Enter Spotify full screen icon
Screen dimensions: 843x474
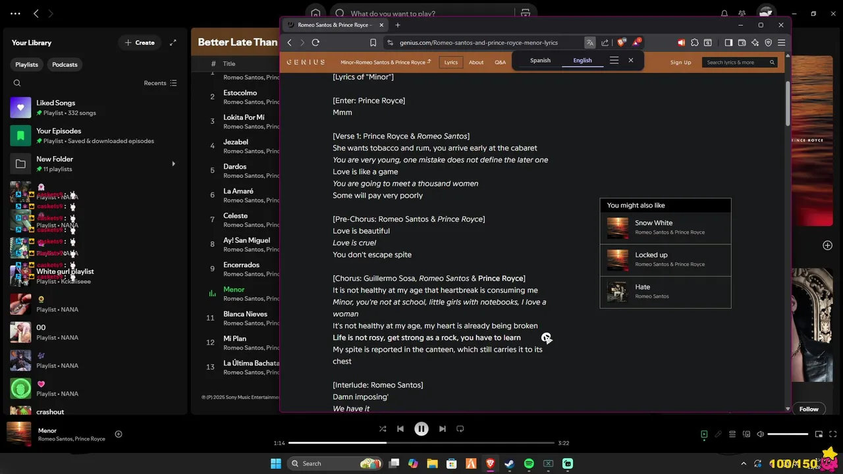pyautogui.click(x=833, y=434)
